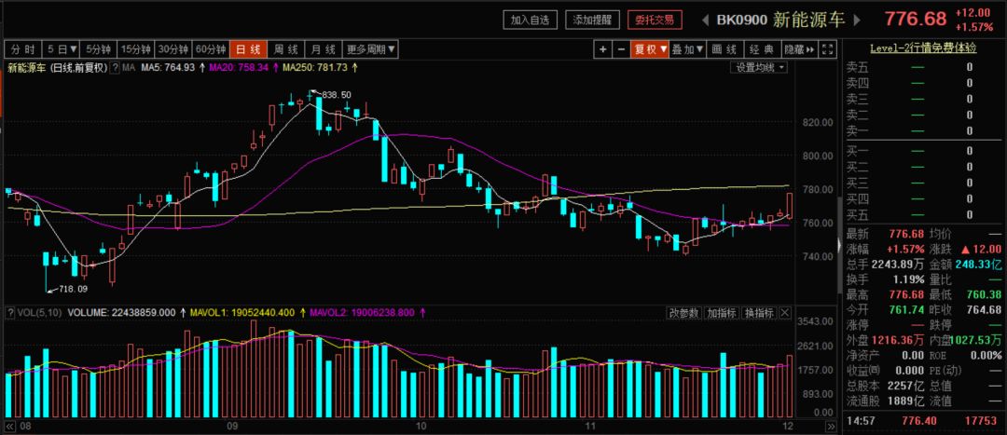Click MA20: 758.34 indicator label
Screen dimensions: 1007x435
pyautogui.click(x=239, y=67)
